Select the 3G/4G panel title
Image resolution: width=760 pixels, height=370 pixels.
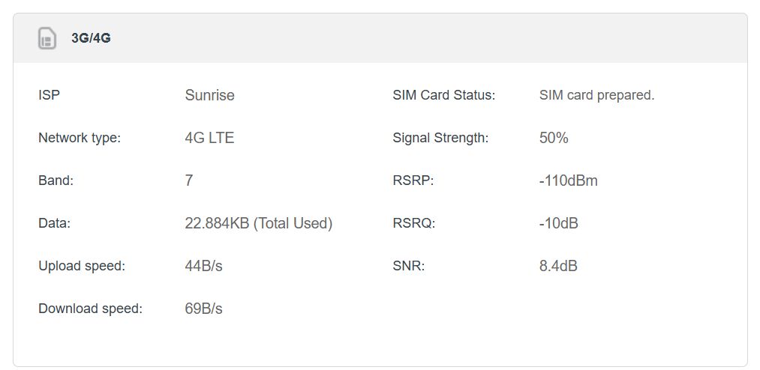click(x=91, y=38)
